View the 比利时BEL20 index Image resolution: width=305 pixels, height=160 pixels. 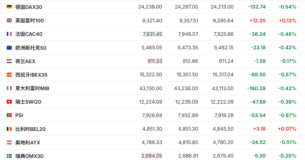click(x=30, y=129)
